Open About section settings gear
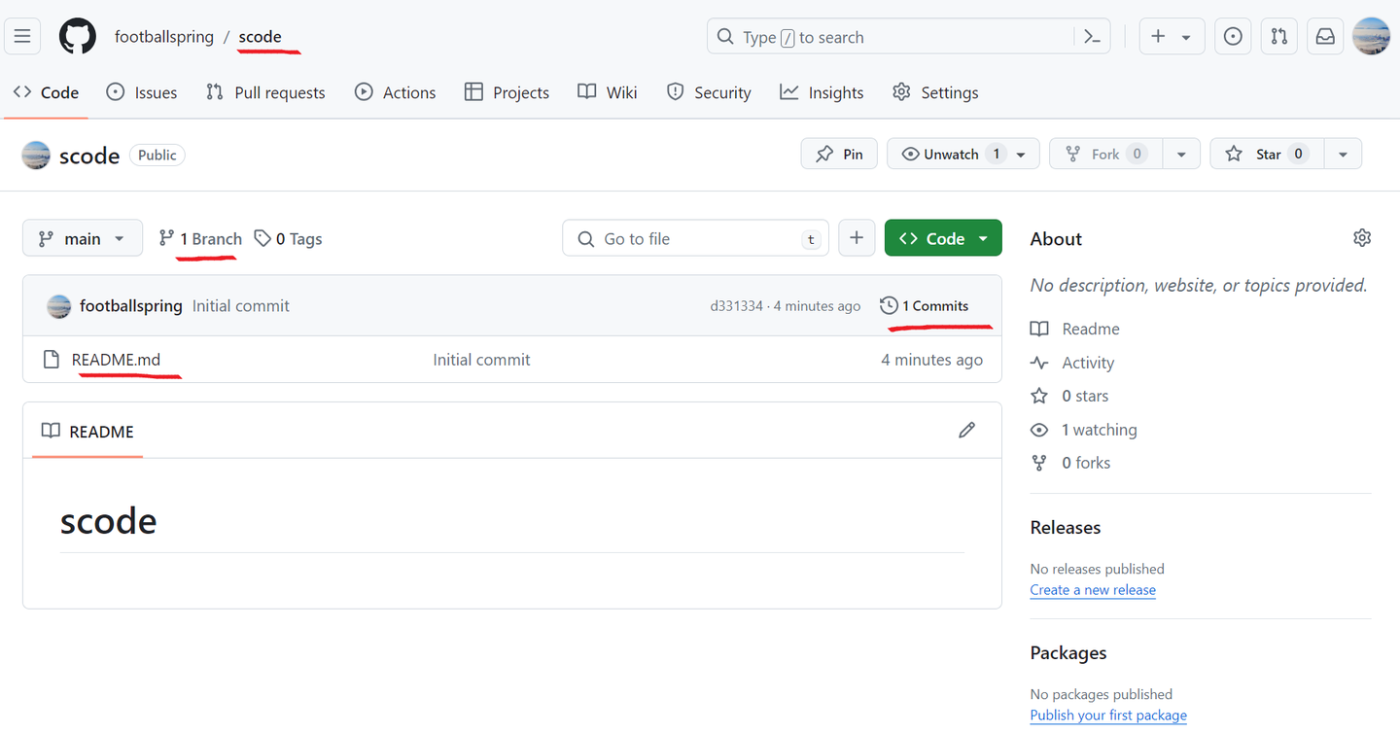 (1362, 237)
